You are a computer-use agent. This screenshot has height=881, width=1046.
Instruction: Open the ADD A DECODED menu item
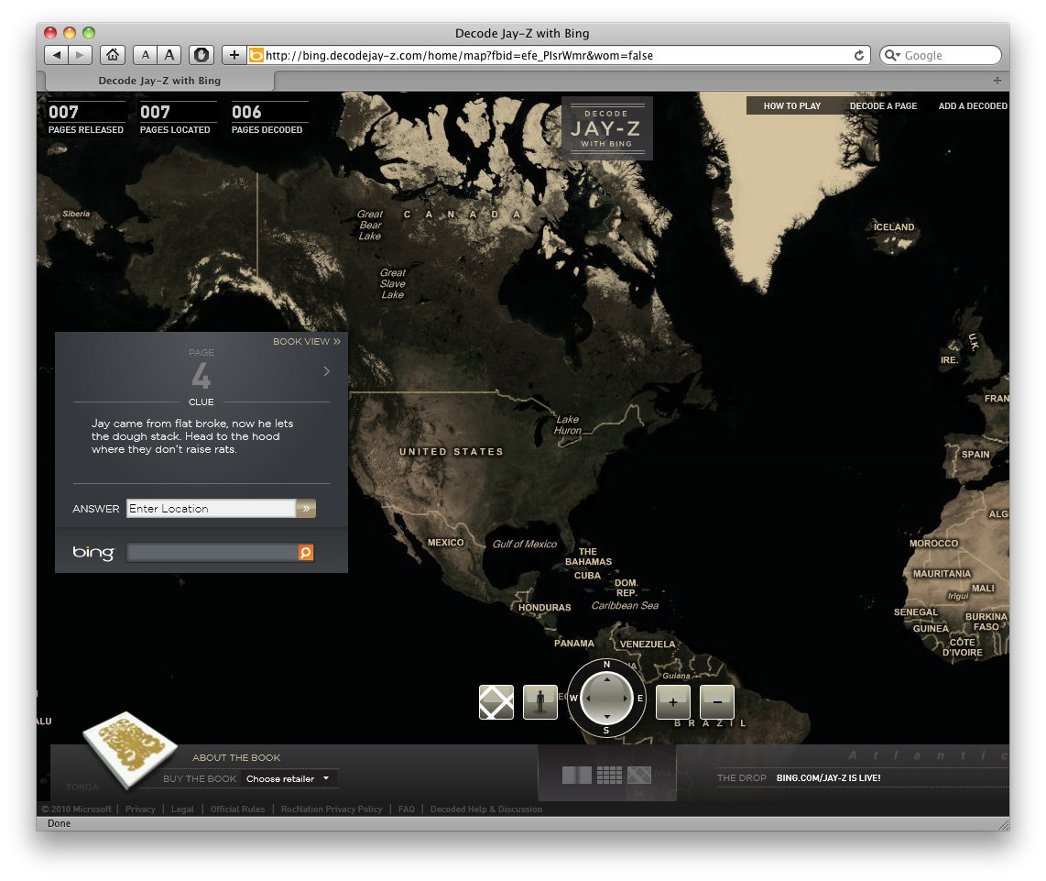point(973,105)
